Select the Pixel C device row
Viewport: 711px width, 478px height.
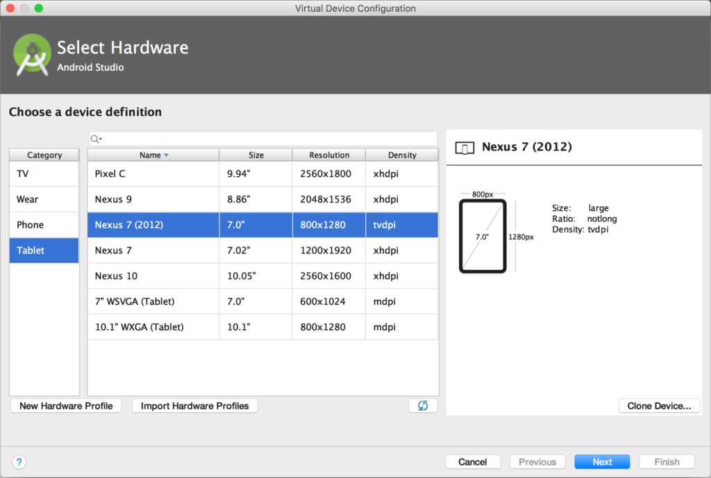tap(263, 174)
